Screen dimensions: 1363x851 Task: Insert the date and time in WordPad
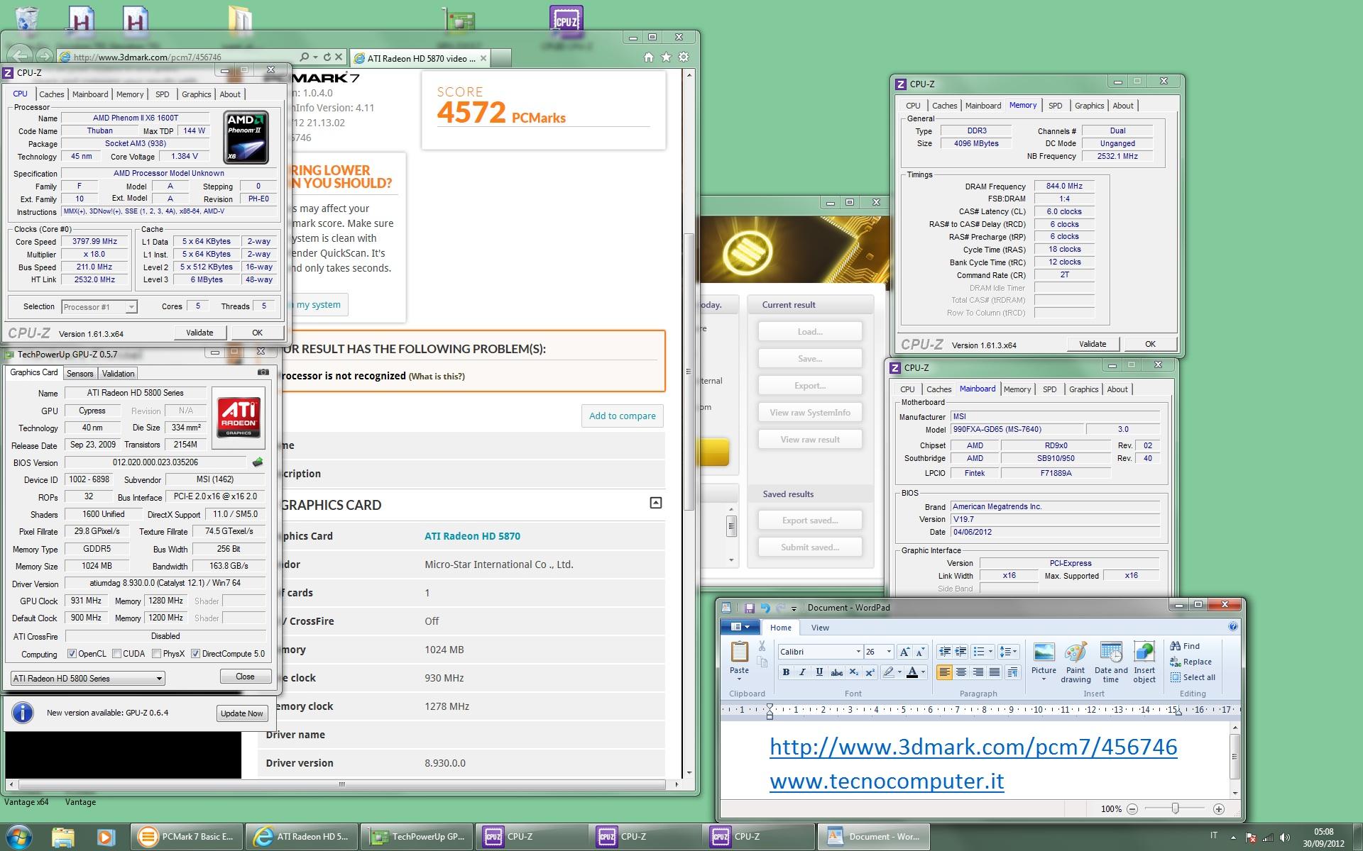[1111, 662]
